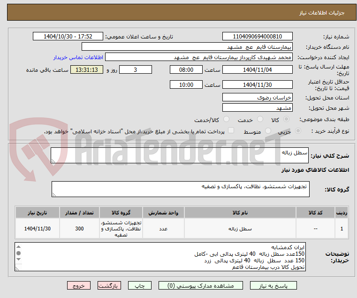Click the تاریخ نیاز column header
The width and height of the screenshot is (357, 298).
pyautogui.click(x=38, y=213)
